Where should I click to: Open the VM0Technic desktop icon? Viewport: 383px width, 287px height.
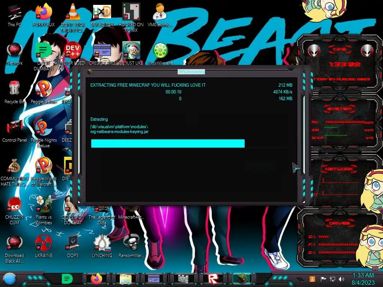(x=160, y=15)
